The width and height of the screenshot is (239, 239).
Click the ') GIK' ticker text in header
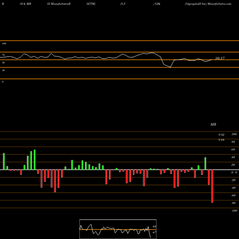click(x=157, y=4)
